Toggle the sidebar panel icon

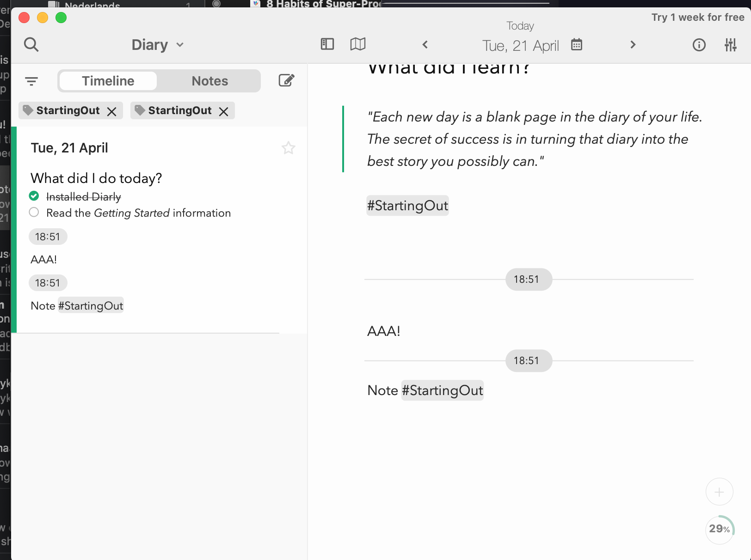327,44
